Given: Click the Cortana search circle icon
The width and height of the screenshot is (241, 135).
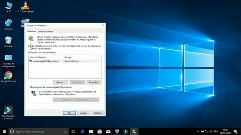Looking at the screenshot, I should pos(12,132).
